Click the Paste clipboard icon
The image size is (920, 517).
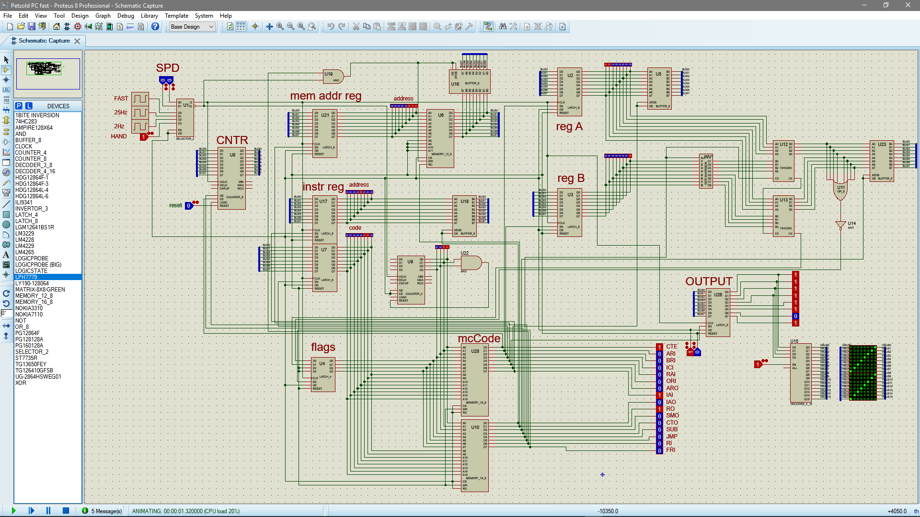377,27
